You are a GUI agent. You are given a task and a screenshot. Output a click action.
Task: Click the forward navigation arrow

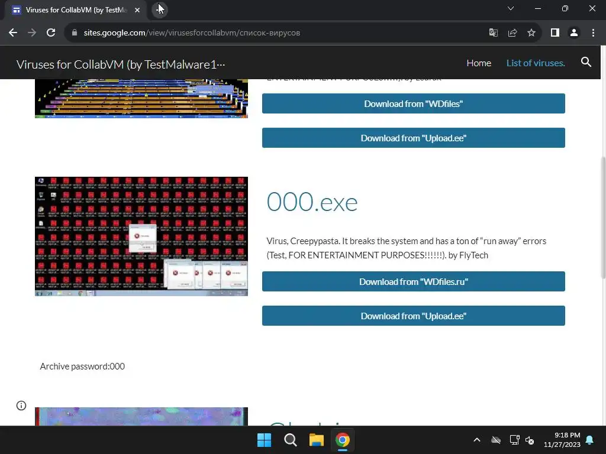click(x=32, y=33)
